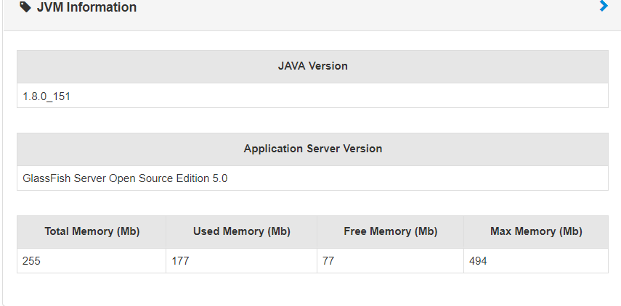
Task: Select GlassFish Server Open Source Edition 5.0 text
Action: point(125,178)
